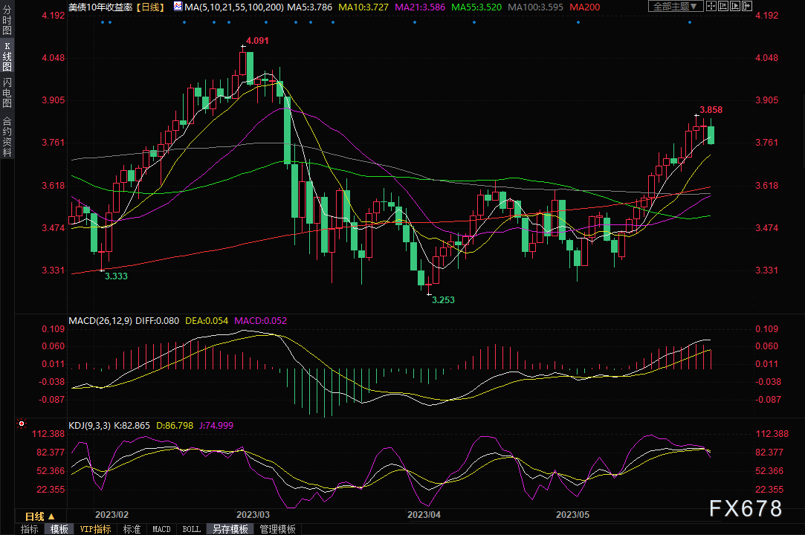Open the 全部主题 dropdown
Image resolution: width=805 pixels, height=535 pixels.
click(x=675, y=7)
